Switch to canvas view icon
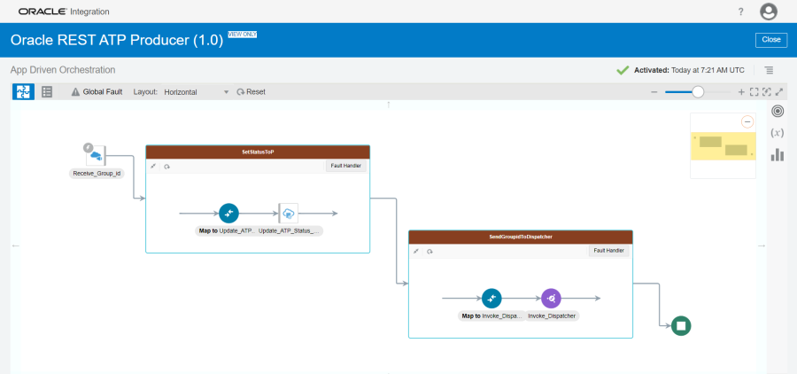This screenshot has width=797, height=374. [23, 91]
